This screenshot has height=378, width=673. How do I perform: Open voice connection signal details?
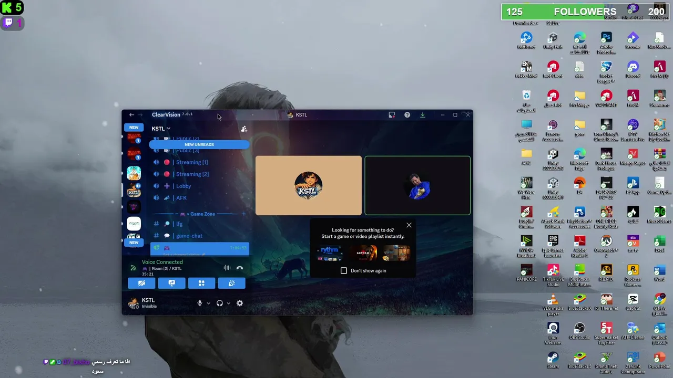(x=133, y=268)
